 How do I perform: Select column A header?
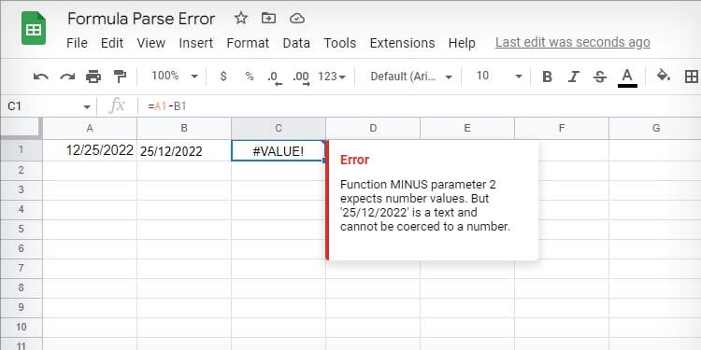(90, 128)
